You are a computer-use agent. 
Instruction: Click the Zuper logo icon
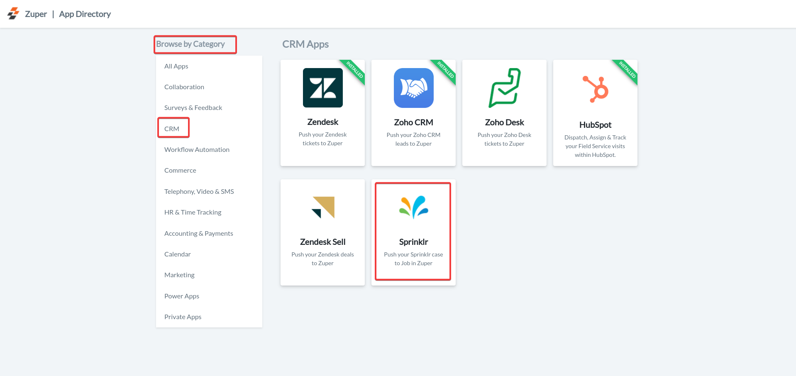13,14
